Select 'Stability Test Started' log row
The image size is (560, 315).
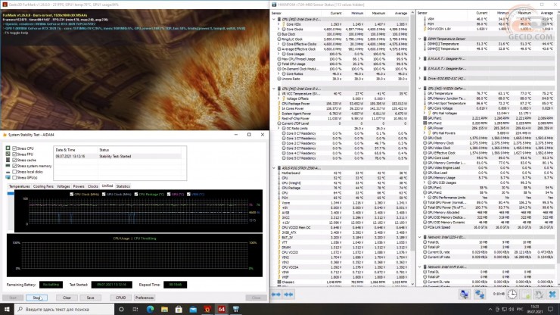[118, 156]
